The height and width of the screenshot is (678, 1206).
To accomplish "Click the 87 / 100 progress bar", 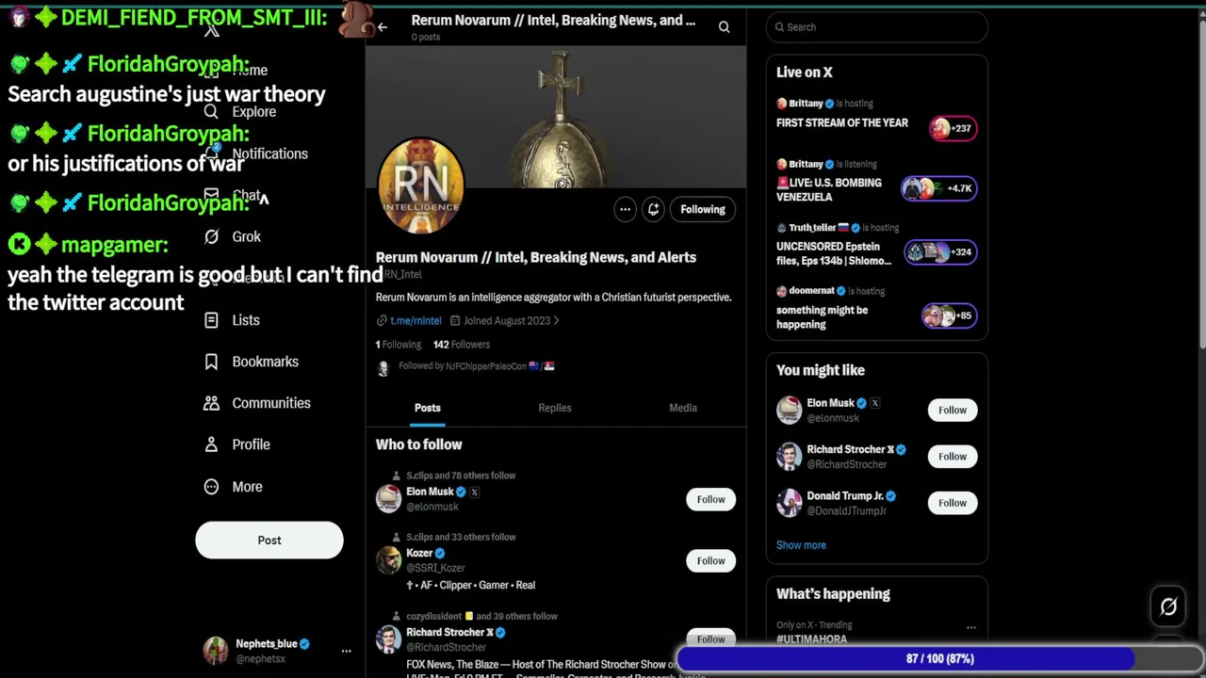I will click(939, 658).
